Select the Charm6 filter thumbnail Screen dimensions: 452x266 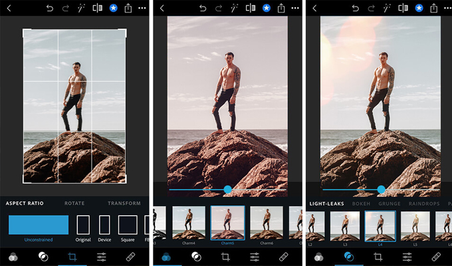pyautogui.click(x=267, y=221)
